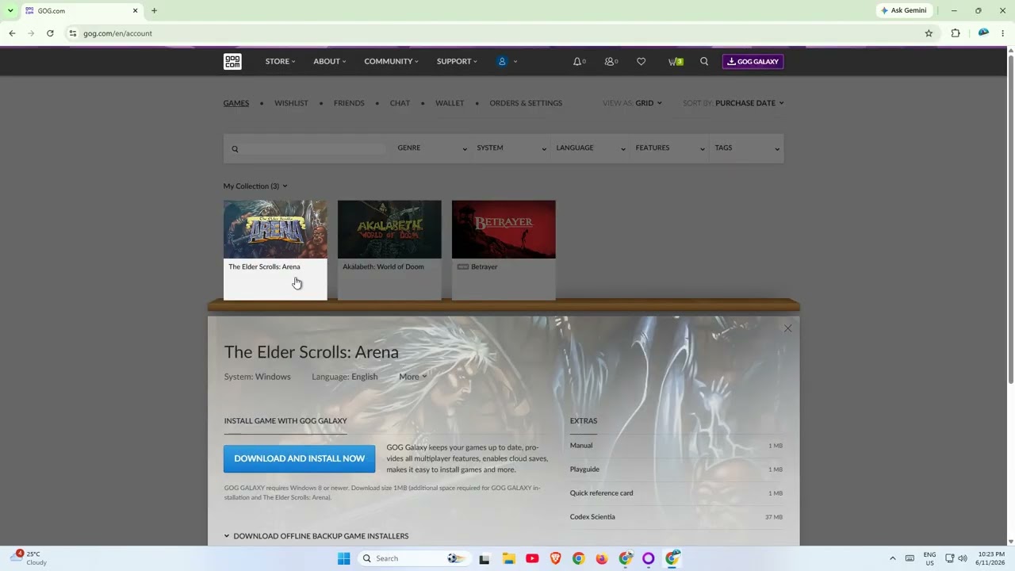Switch to the WISHLIST tab
Viewport: 1015px width, 571px height.
pos(291,103)
